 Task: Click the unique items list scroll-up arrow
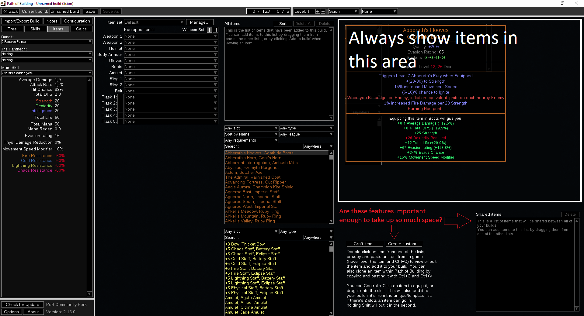tap(331, 153)
